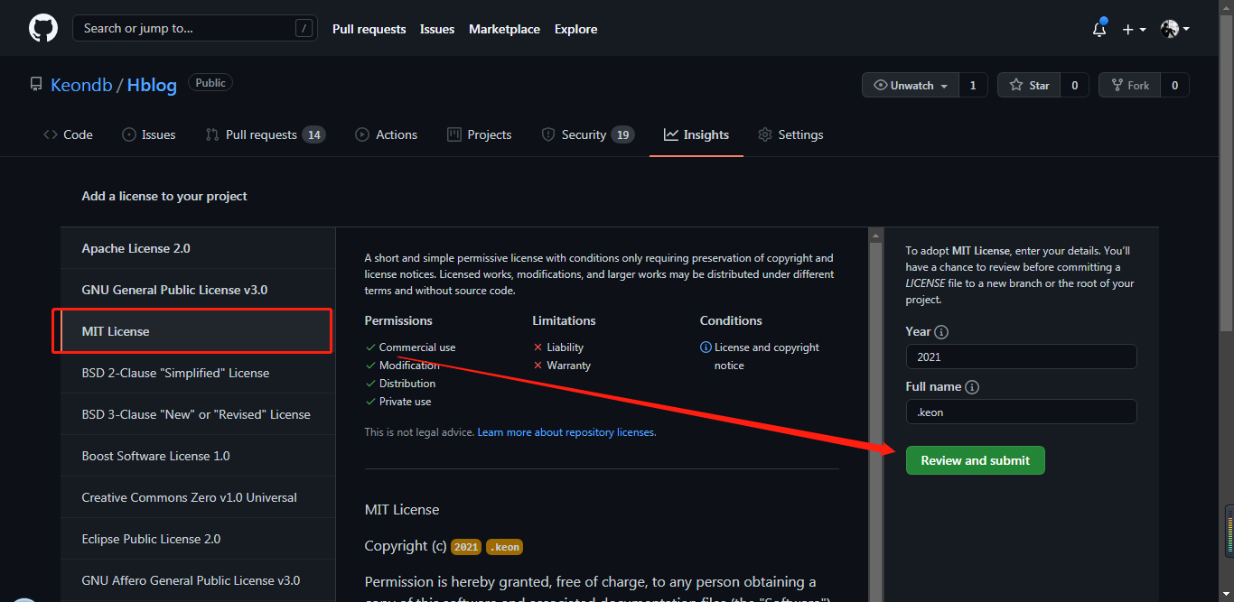Image resolution: width=1234 pixels, height=602 pixels.
Task: Click the info icon beside License and copyright notice
Action: click(706, 347)
